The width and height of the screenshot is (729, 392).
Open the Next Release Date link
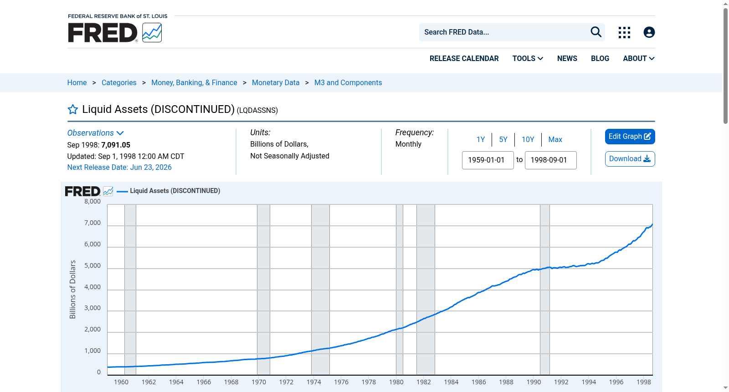click(x=119, y=167)
